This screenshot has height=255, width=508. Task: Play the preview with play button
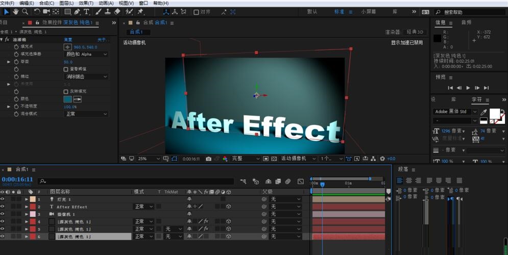[x=468, y=88]
